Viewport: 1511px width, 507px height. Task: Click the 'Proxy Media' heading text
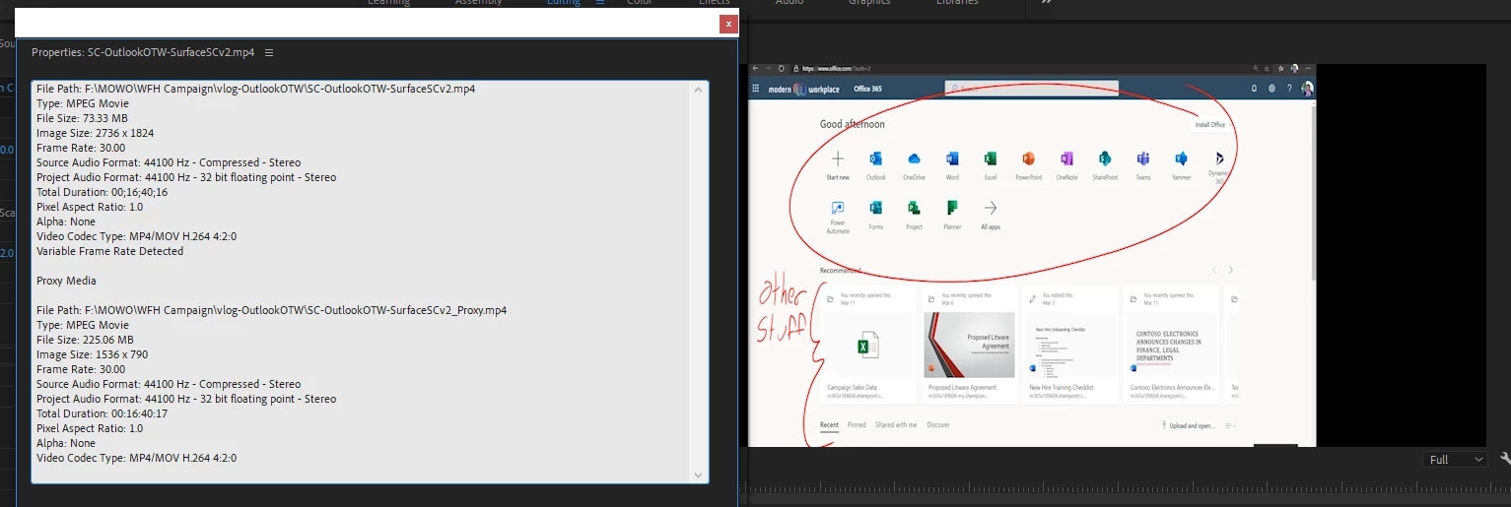(66, 281)
